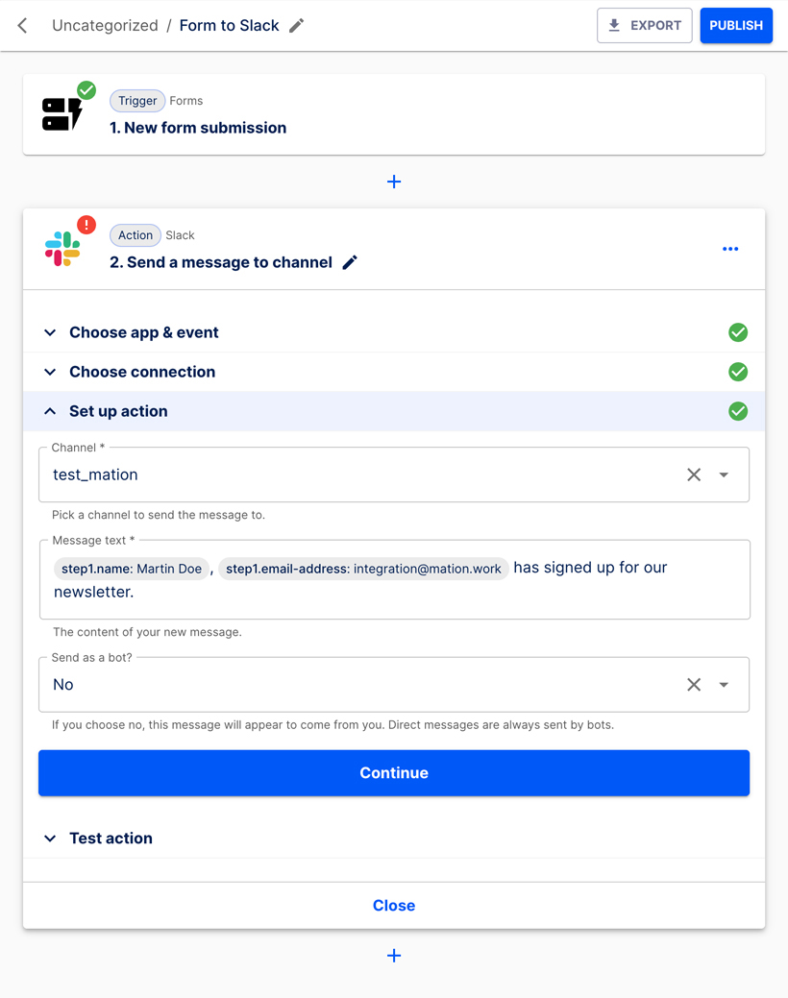The width and height of the screenshot is (788, 998).
Task: Click the Forms trigger app icon
Action: pyautogui.click(x=62, y=113)
